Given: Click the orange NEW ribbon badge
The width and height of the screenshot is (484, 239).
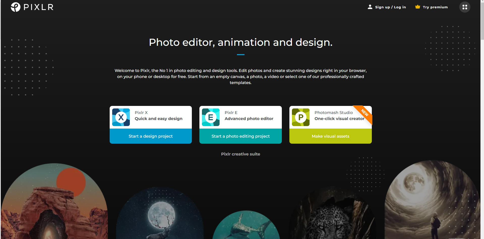Looking at the screenshot, I should tap(364, 113).
